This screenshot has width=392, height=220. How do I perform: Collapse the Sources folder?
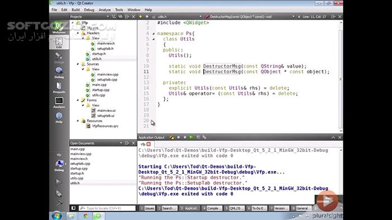78,64
